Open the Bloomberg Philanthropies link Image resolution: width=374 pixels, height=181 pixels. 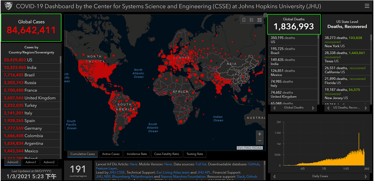coord(133,176)
